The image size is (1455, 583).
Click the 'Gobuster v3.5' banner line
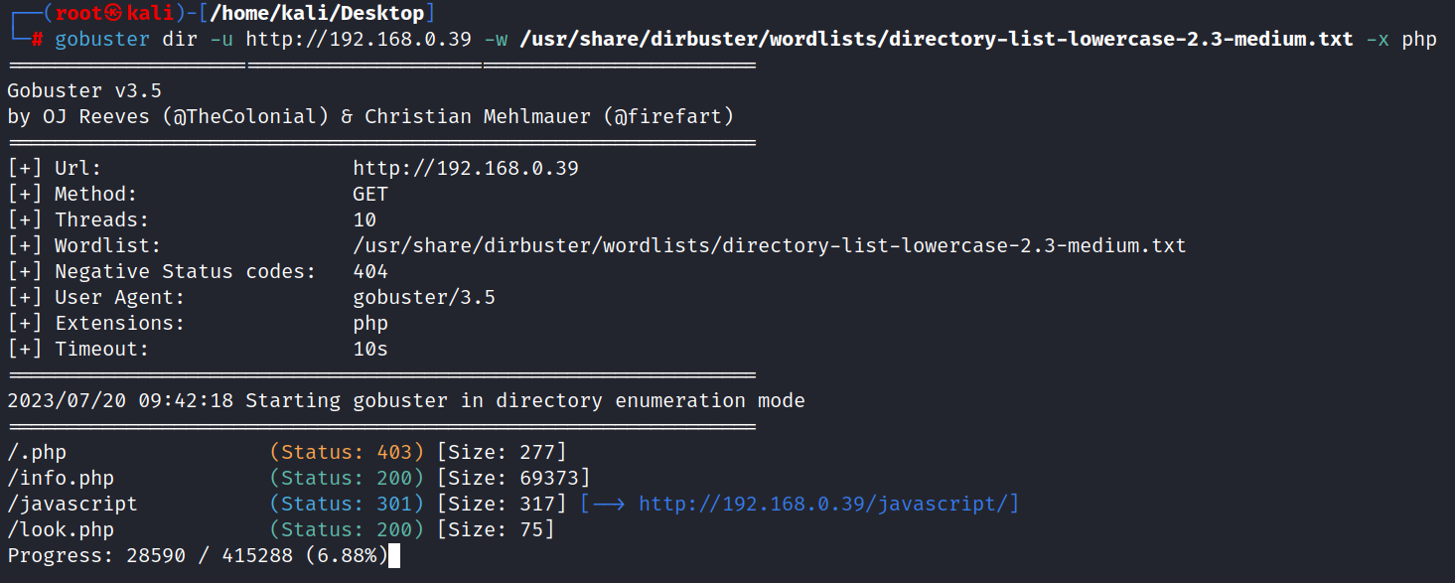(84, 90)
